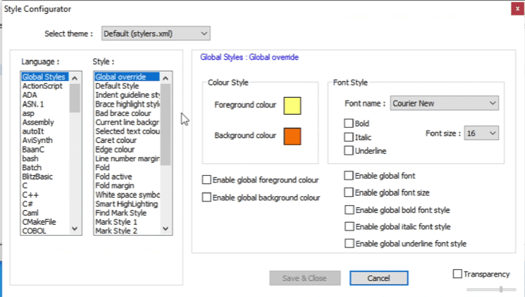Check Enable global foreground colour
The image size is (525, 297).
pos(207,180)
